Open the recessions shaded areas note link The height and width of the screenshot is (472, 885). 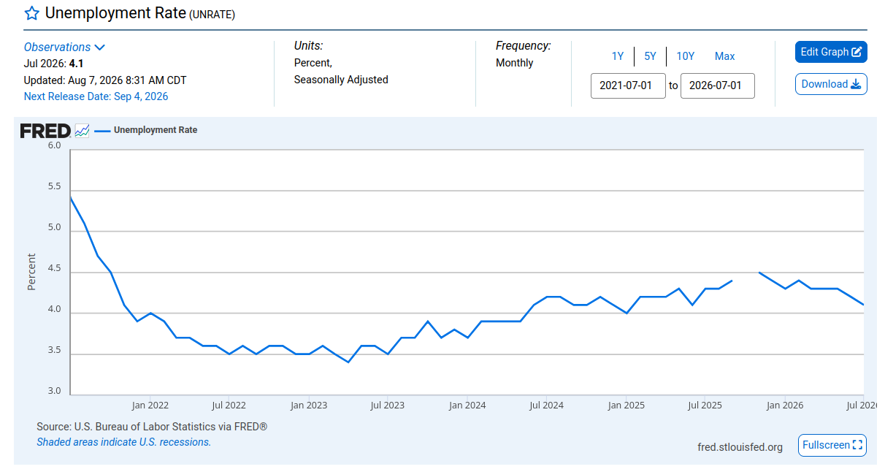tap(123, 442)
